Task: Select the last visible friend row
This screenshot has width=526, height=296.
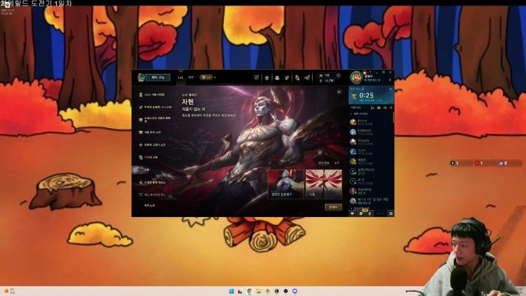Action: [x=371, y=200]
